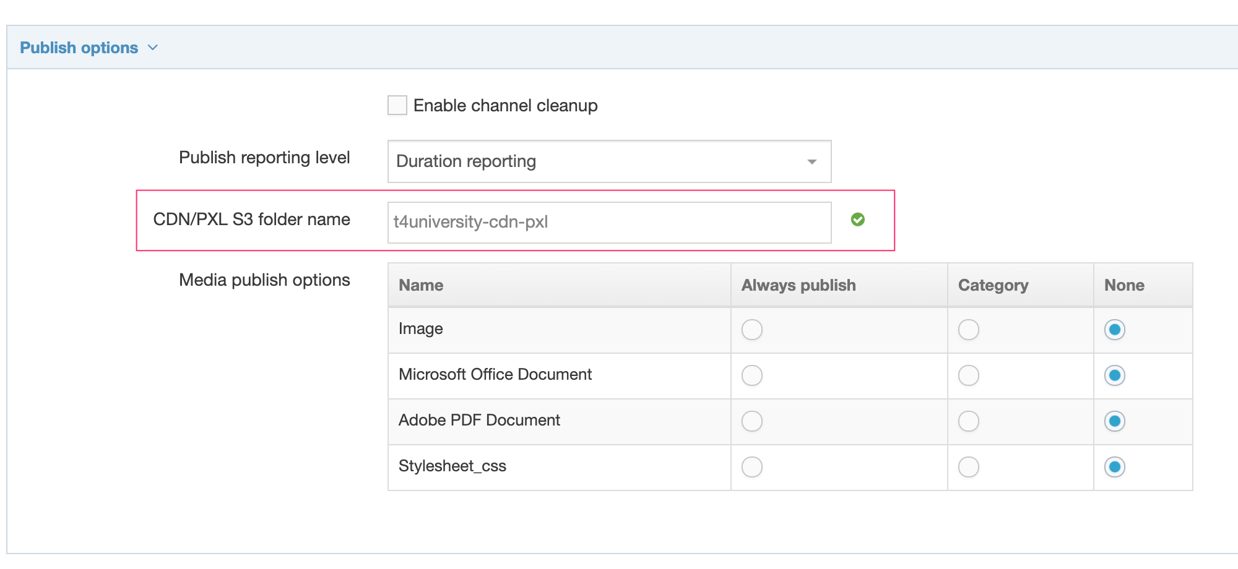Select None for Image
This screenshot has width=1238, height=569.
pyautogui.click(x=1114, y=330)
